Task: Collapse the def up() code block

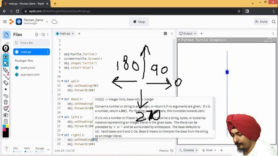Action: [x=62, y=81]
